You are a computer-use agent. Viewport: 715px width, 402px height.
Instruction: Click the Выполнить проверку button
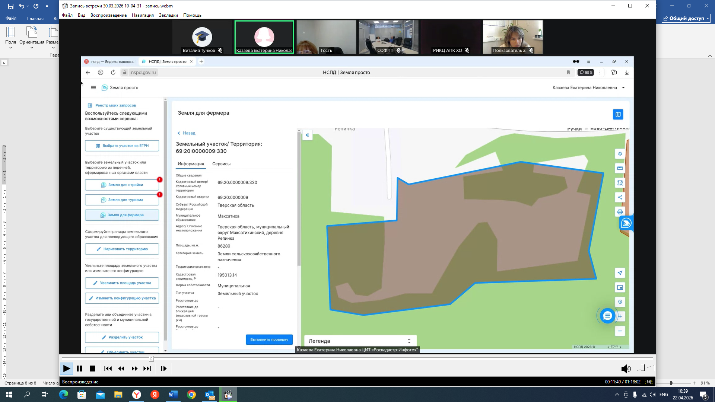269,339
